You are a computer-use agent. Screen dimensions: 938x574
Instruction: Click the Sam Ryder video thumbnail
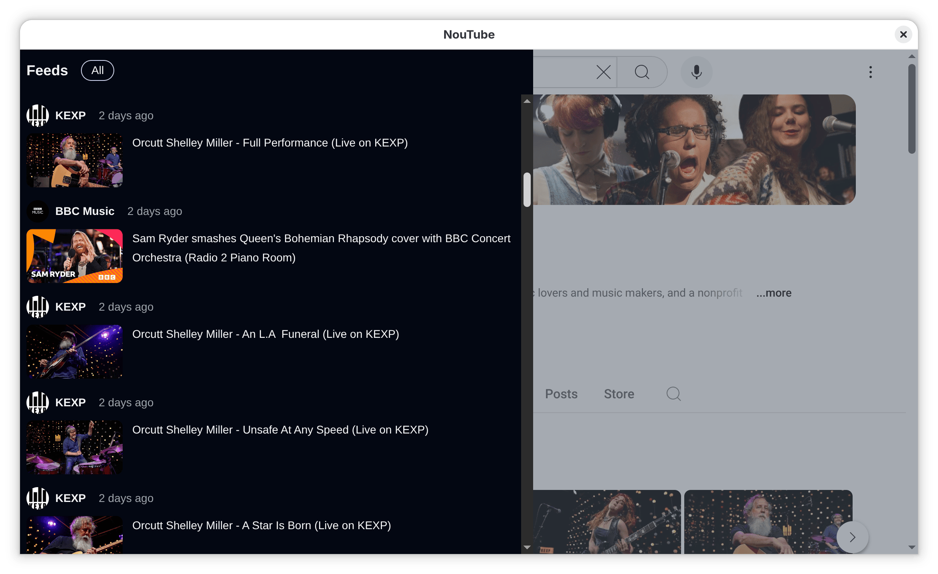click(75, 256)
